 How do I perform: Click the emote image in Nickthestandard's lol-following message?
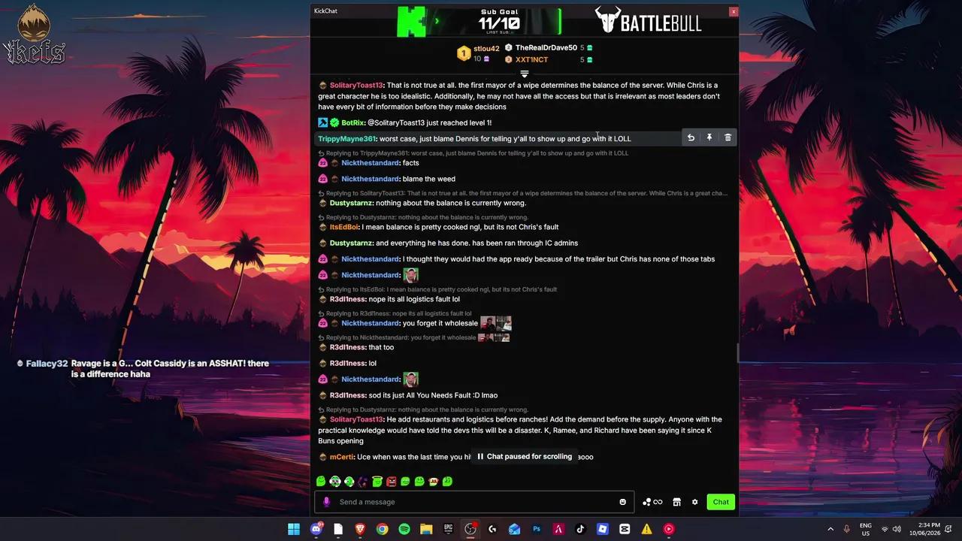(x=410, y=379)
